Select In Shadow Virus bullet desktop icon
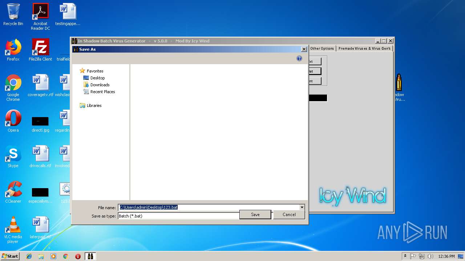 [399, 87]
